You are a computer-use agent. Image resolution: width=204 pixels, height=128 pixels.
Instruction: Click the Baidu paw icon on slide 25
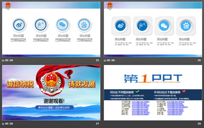[x=84, y=25]
